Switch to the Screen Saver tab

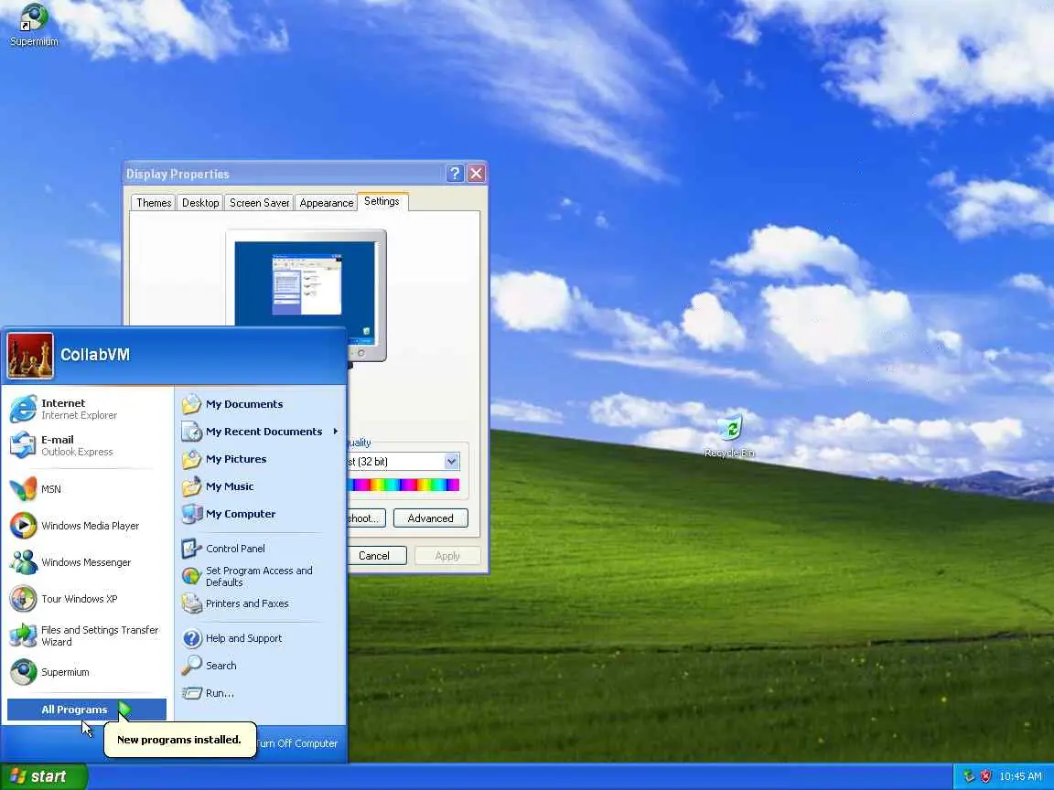click(259, 203)
